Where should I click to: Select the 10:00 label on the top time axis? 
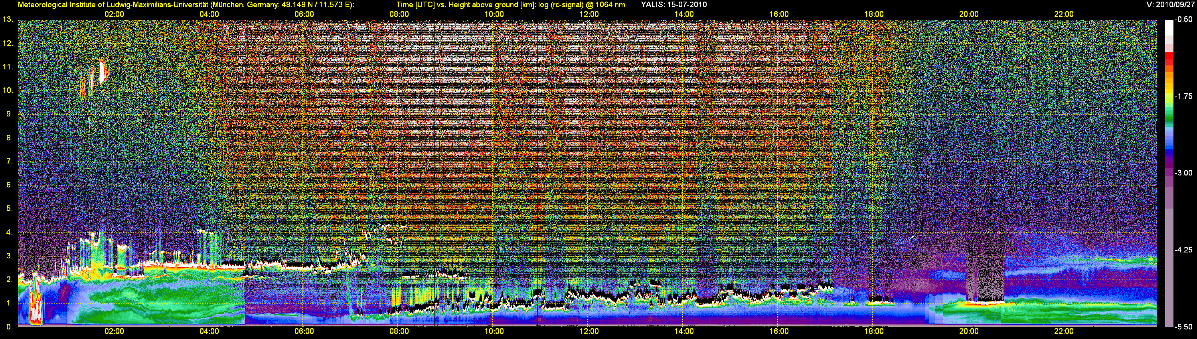click(x=494, y=14)
